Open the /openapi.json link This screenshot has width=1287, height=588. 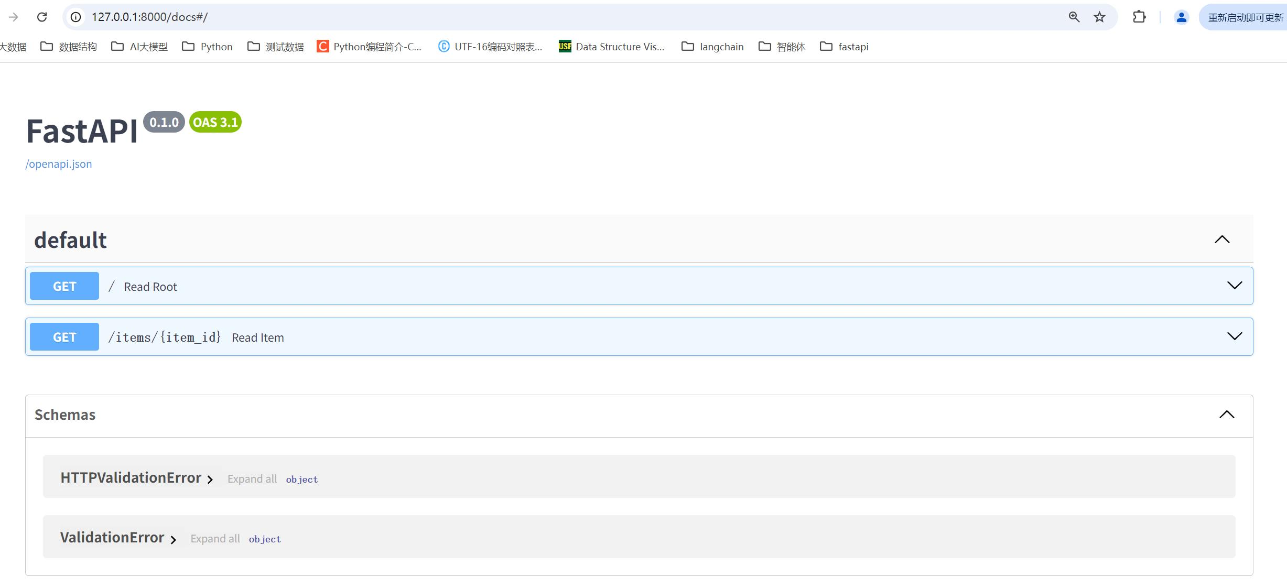[x=59, y=164]
